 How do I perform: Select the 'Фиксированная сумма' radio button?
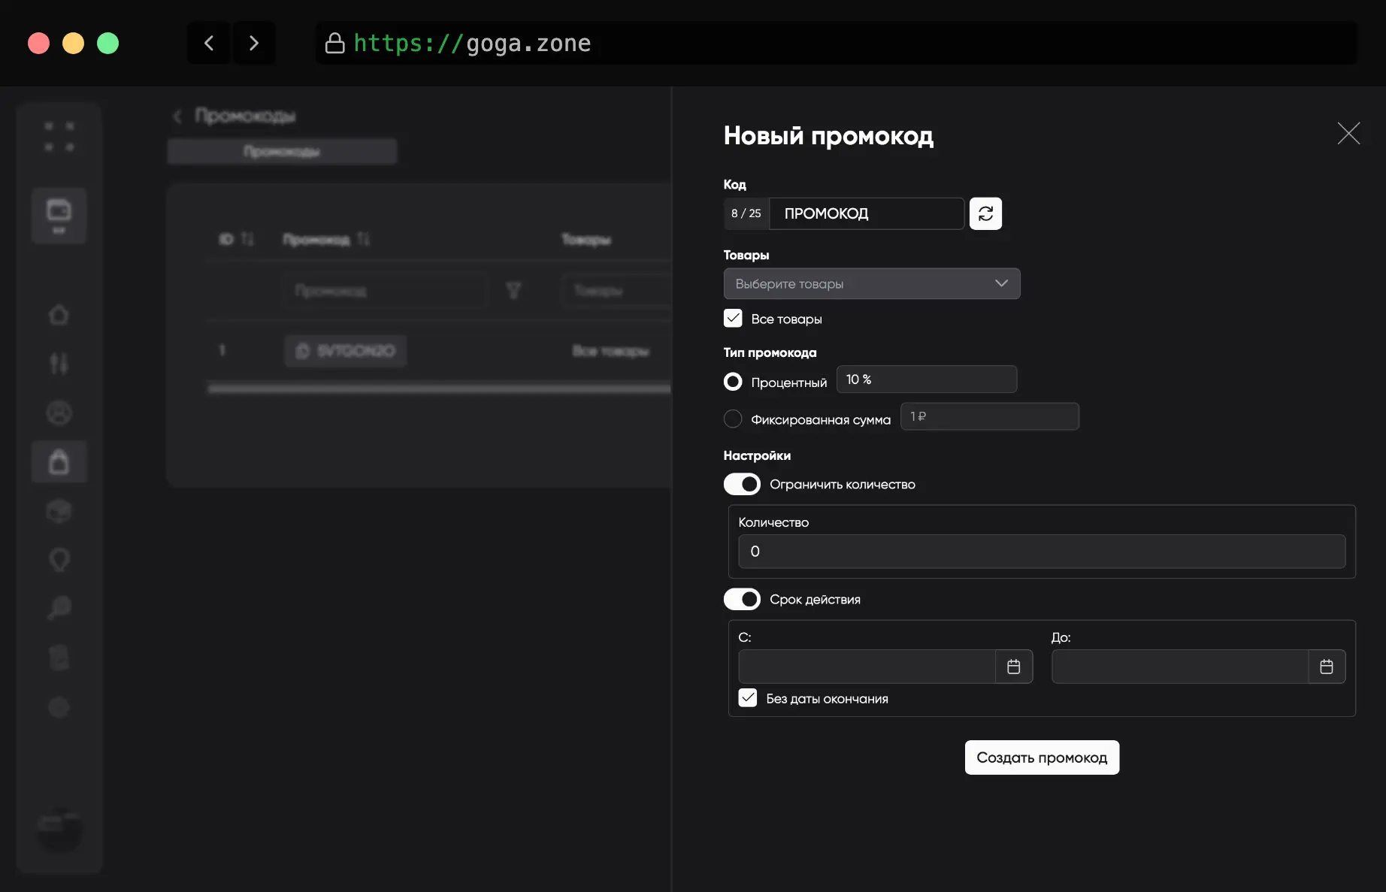click(733, 419)
